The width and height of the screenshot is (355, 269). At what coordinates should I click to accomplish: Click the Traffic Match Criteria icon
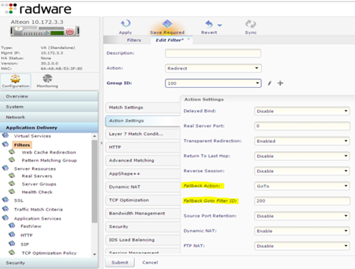pos(5,209)
